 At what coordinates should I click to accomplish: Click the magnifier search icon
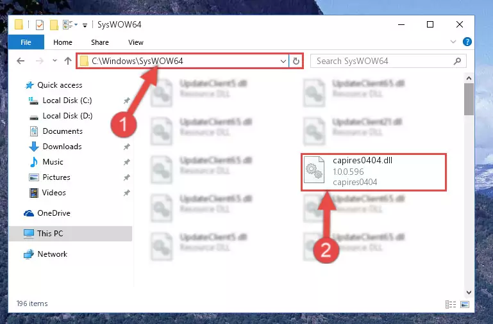(458, 61)
